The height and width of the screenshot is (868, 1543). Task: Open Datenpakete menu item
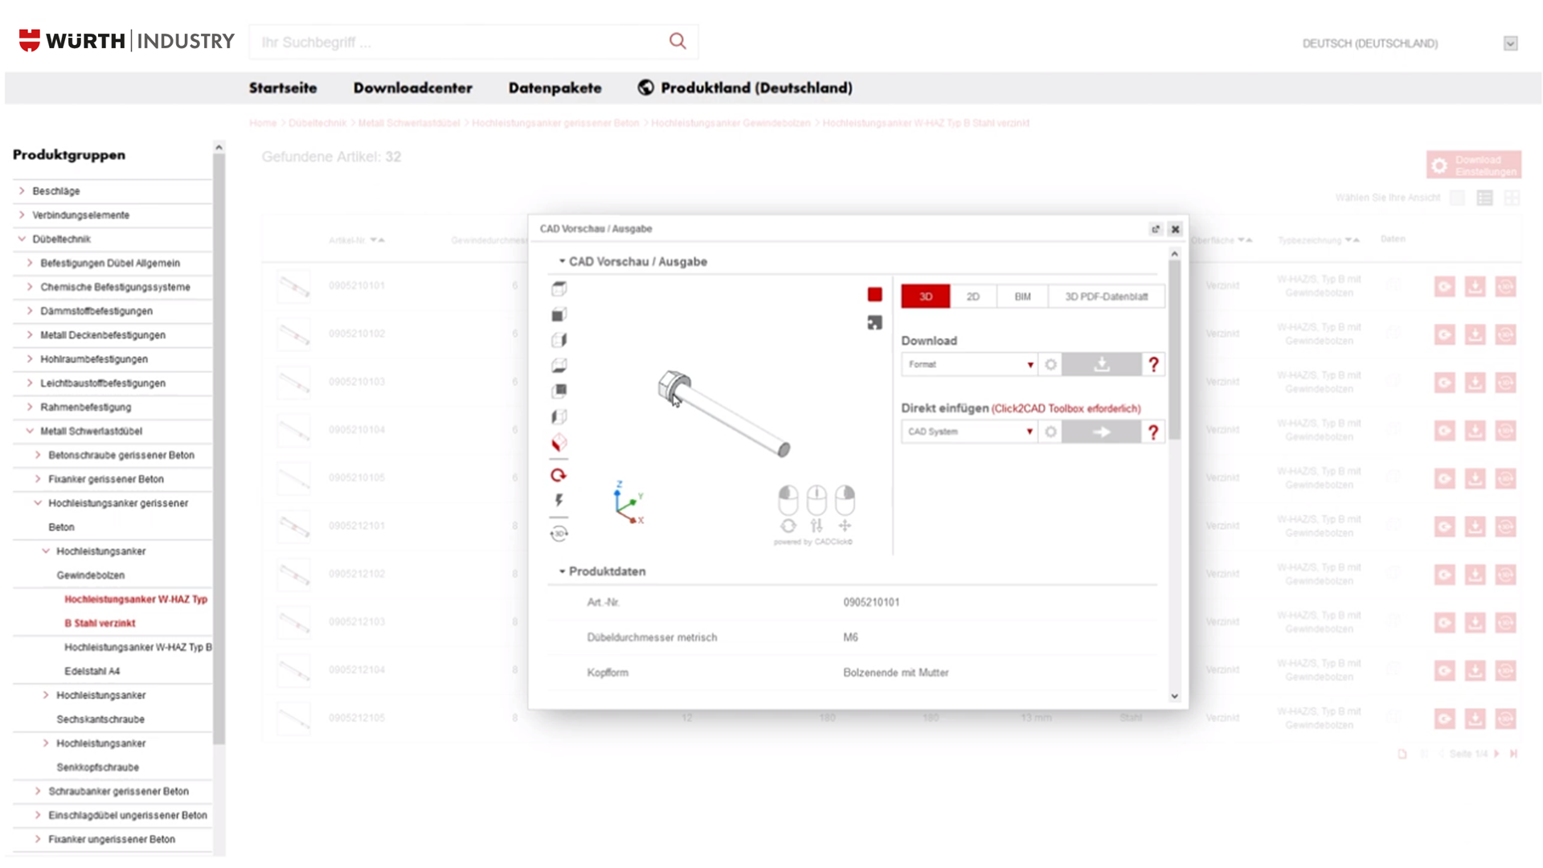click(555, 88)
